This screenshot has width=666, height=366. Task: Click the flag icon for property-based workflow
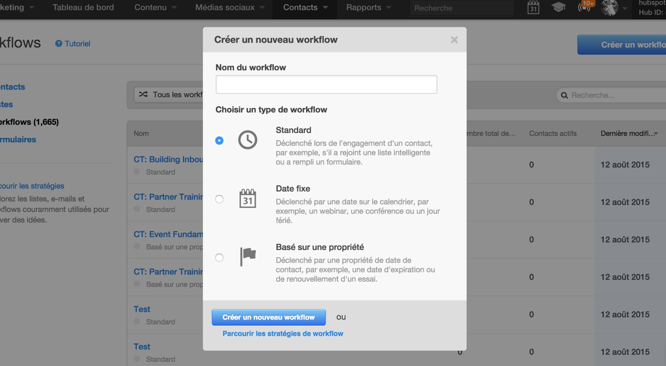click(x=247, y=256)
